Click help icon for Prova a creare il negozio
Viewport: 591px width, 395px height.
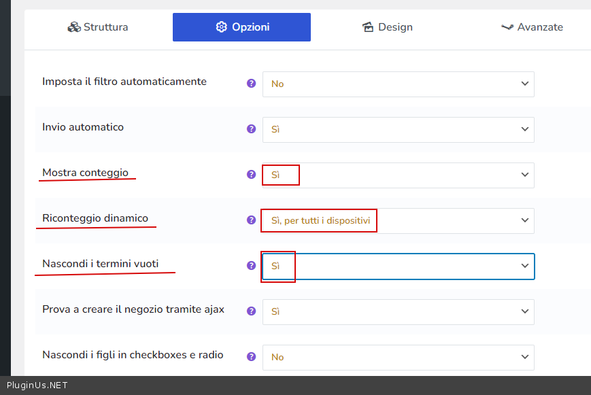[x=251, y=311]
